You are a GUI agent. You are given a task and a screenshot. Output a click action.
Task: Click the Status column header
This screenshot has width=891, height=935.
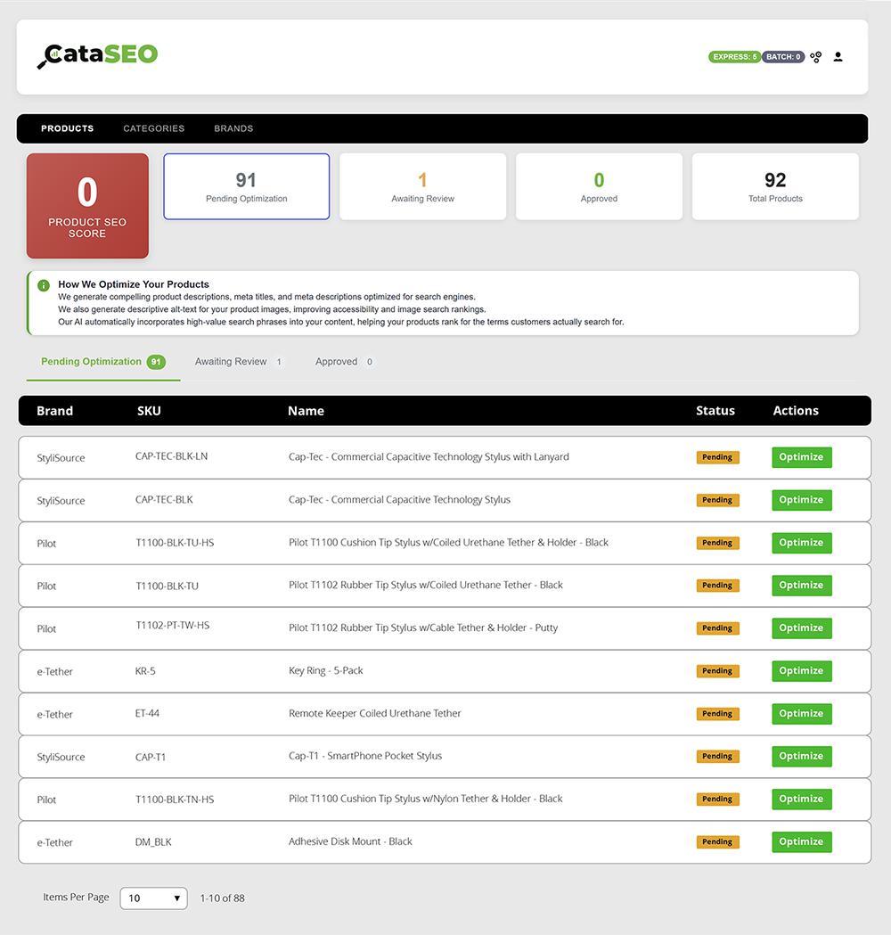click(x=715, y=411)
